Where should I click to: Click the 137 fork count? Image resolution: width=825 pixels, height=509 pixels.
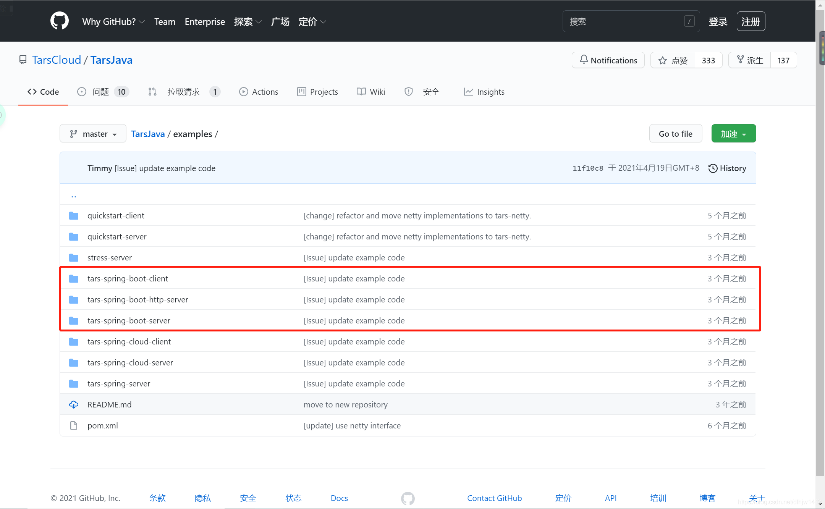pyautogui.click(x=783, y=60)
